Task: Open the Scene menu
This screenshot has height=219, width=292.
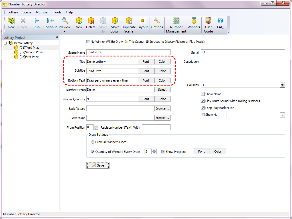Action: point(27,12)
